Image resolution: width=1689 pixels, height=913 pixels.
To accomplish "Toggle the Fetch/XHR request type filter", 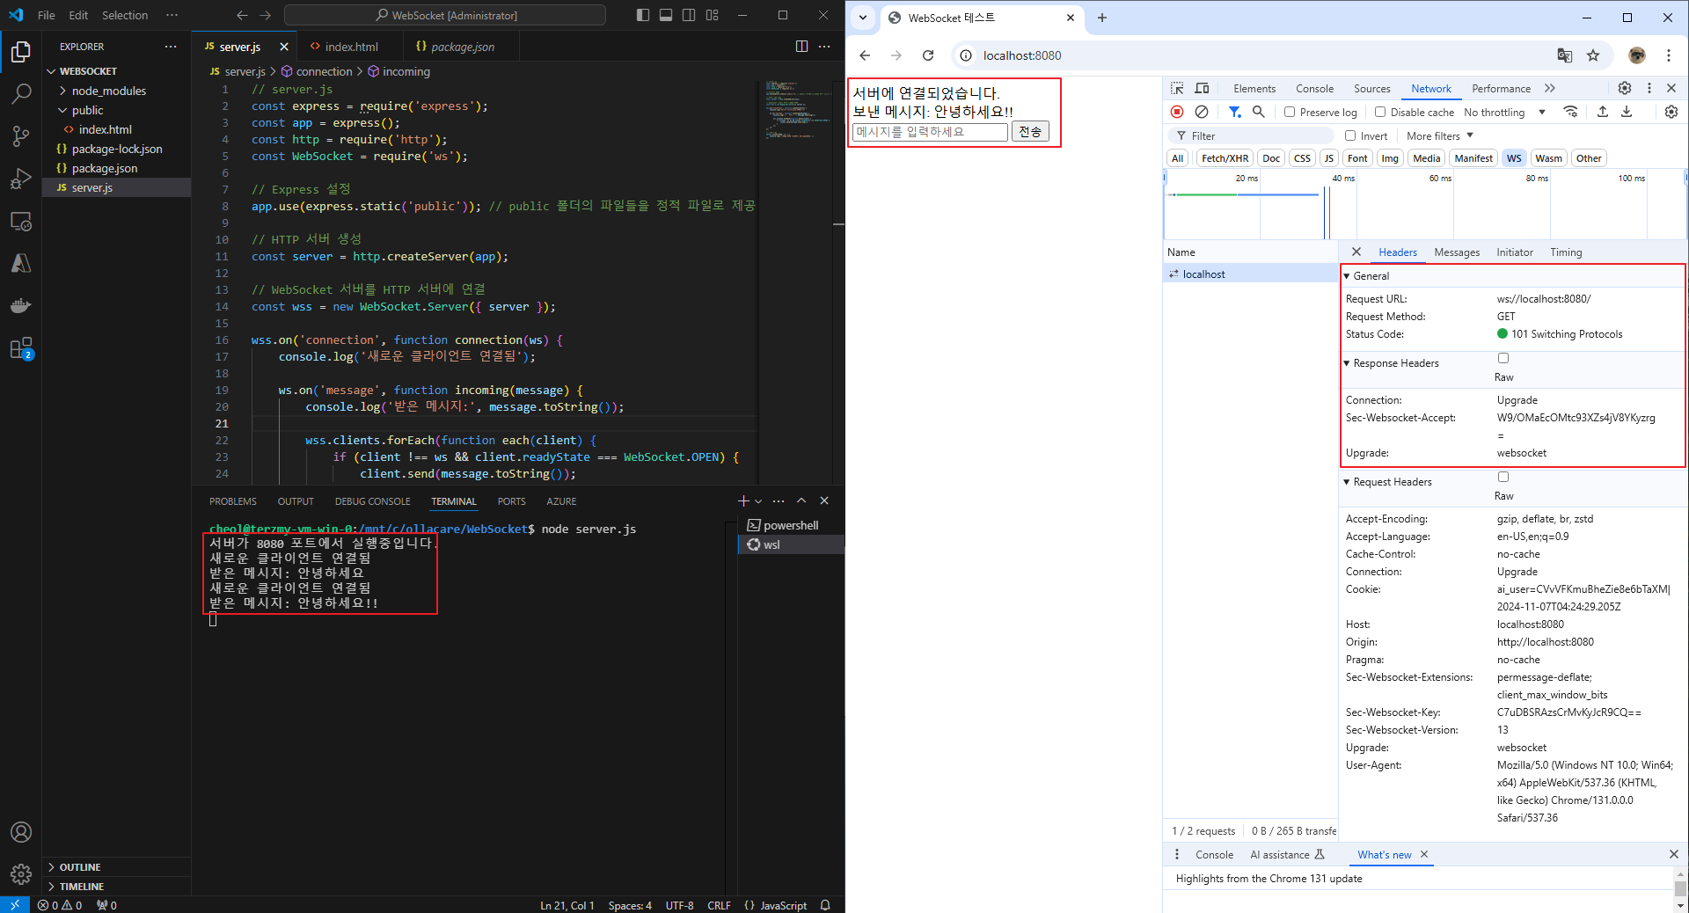I will coord(1225,158).
